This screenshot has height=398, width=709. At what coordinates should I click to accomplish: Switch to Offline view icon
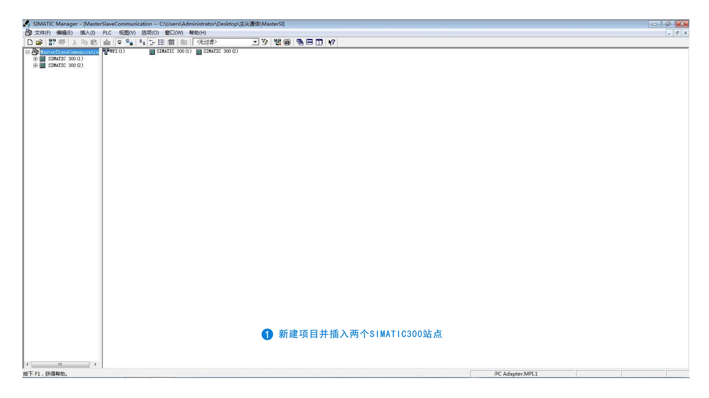tap(119, 42)
